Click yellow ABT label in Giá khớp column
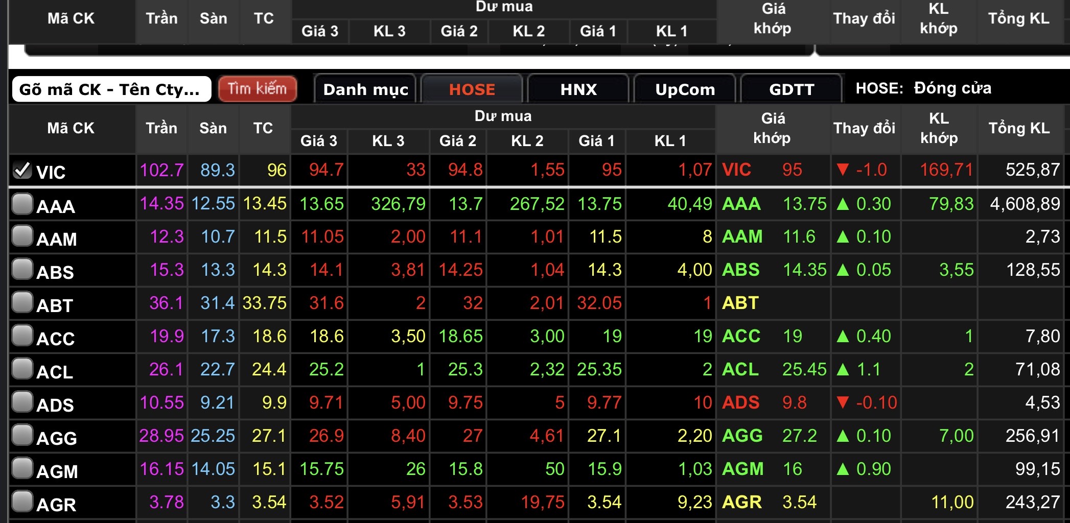Viewport: 1070px width, 523px height. point(740,303)
